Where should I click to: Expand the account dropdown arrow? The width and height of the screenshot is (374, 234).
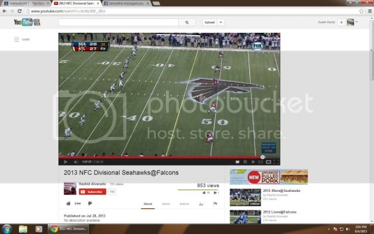356,22
